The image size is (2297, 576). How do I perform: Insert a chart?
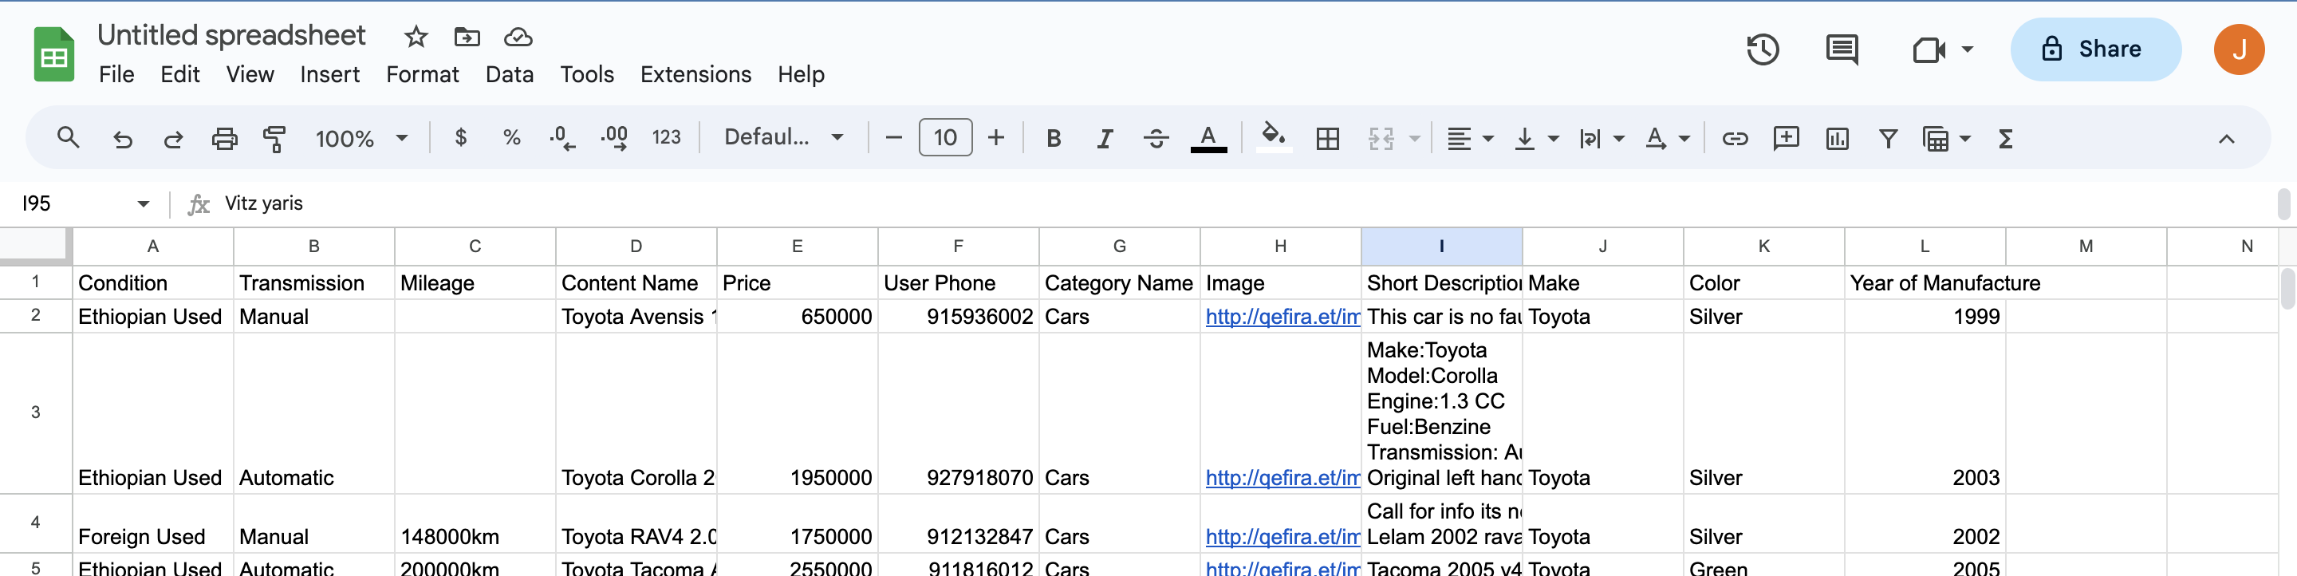(x=1837, y=138)
